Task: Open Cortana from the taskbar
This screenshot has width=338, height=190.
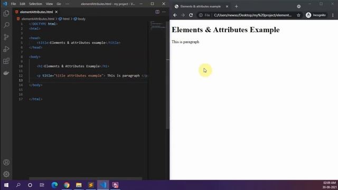Action: point(30,185)
